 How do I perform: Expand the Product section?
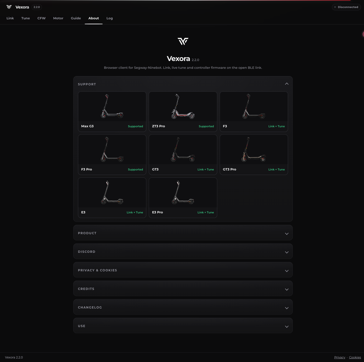pos(183,233)
